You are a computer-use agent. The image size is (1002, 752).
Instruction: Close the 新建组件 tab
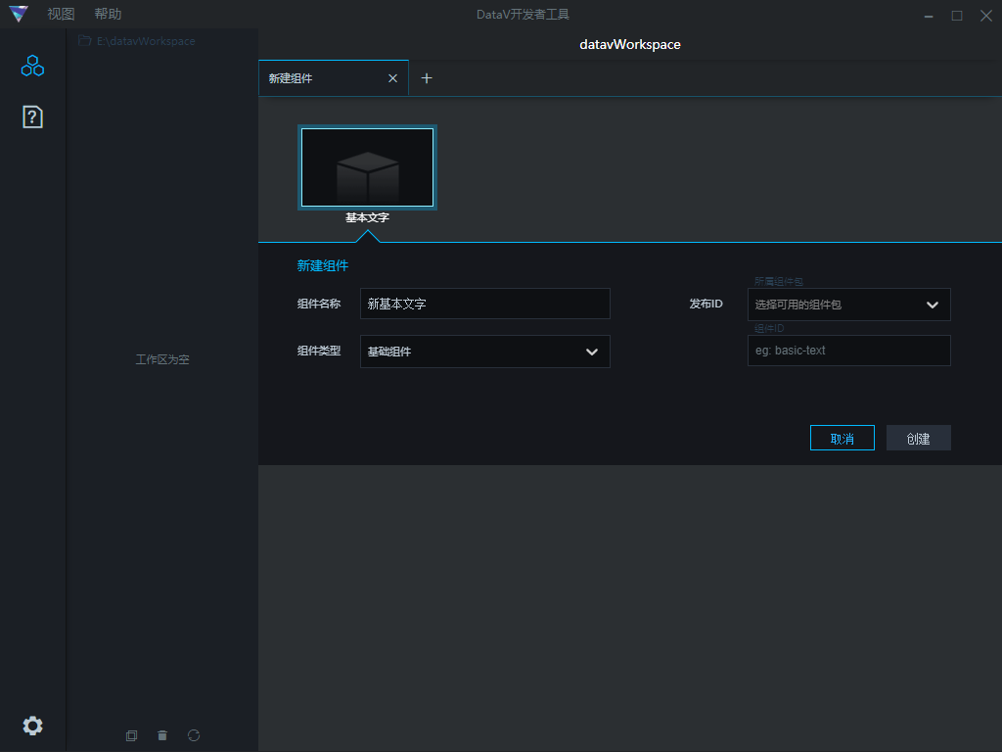click(393, 78)
